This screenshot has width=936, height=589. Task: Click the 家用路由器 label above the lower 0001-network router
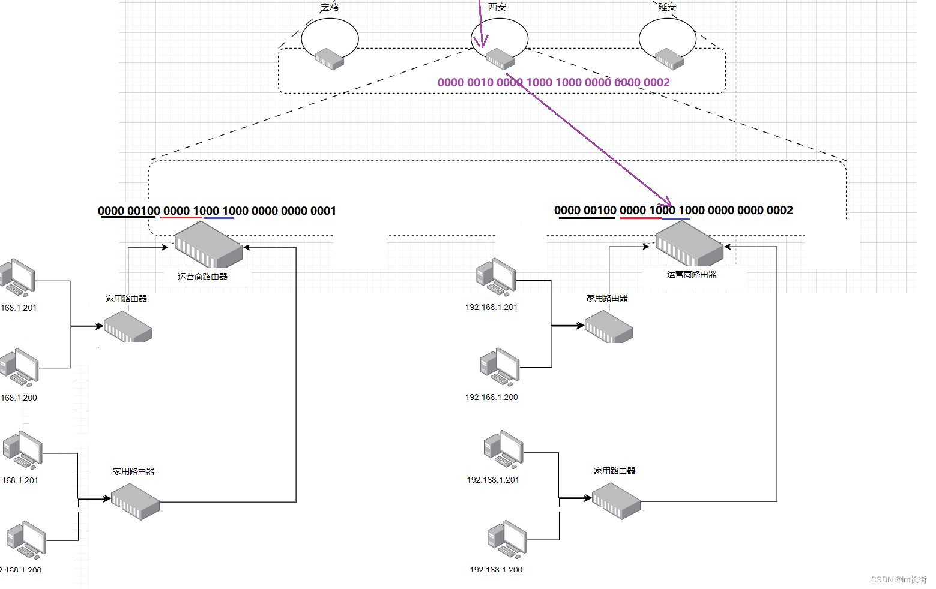click(134, 471)
